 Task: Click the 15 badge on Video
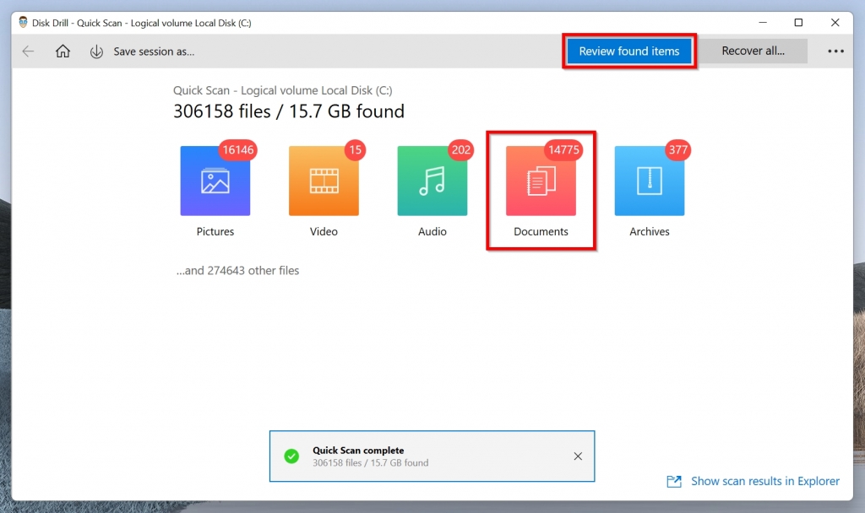pos(356,150)
